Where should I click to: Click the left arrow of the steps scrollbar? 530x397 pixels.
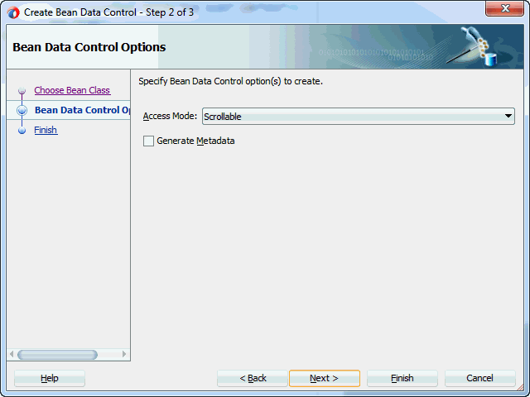(12, 354)
